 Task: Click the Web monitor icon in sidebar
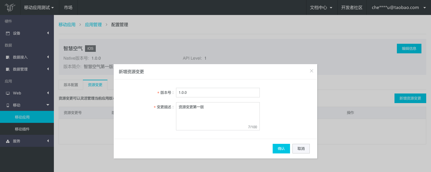coord(8,93)
